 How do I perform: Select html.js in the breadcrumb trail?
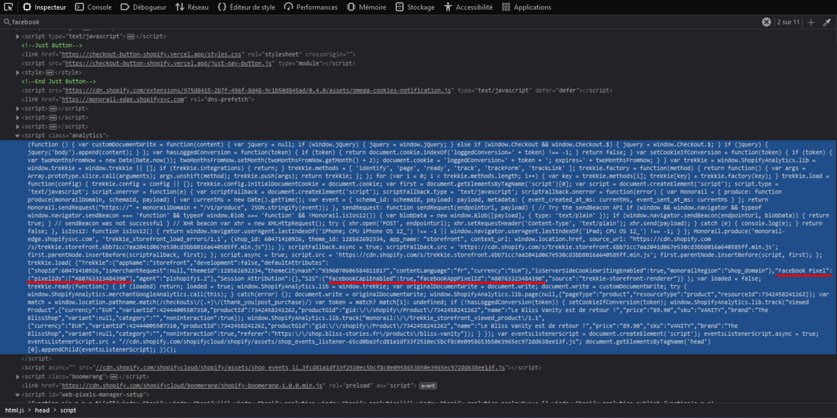(x=15, y=410)
